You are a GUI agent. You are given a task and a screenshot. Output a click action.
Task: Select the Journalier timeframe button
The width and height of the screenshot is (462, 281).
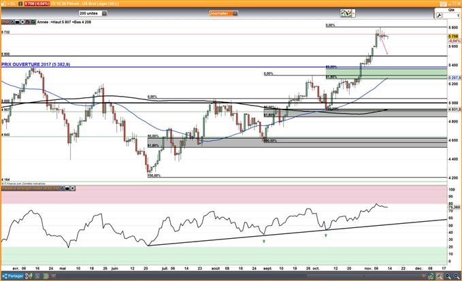[x=220, y=13]
